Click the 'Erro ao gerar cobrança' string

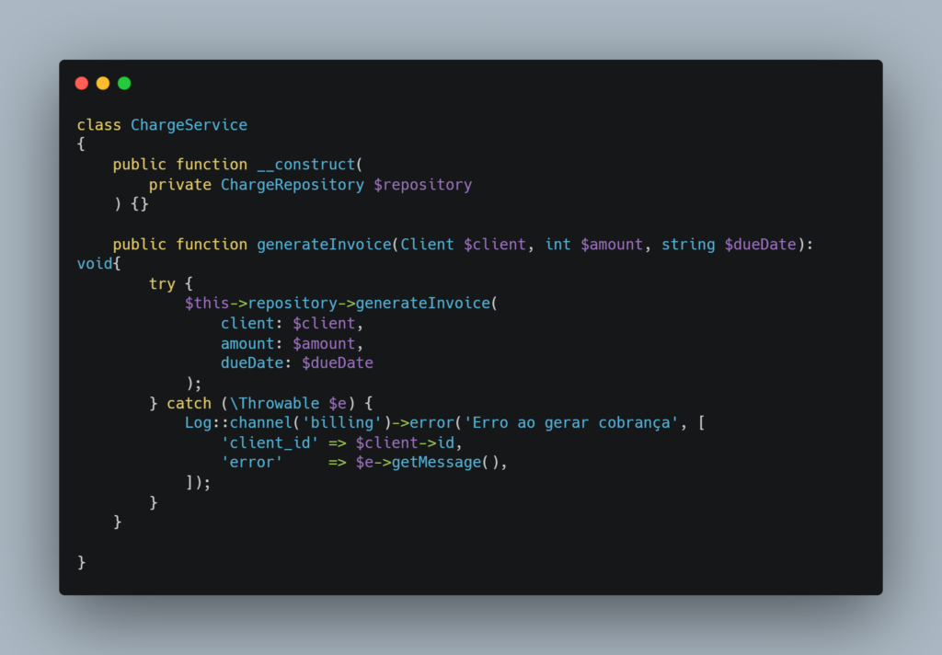pos(571,423)
